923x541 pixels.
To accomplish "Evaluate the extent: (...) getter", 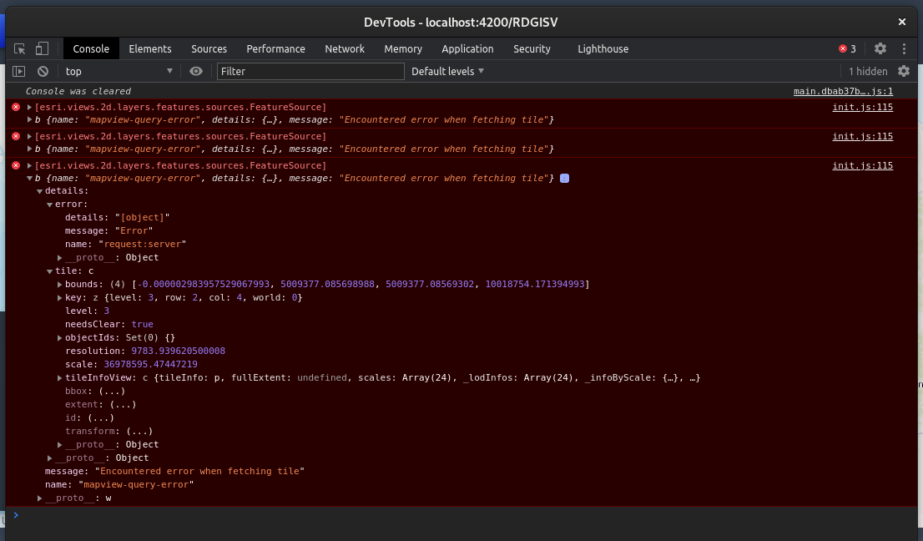I will pos(123,405).
